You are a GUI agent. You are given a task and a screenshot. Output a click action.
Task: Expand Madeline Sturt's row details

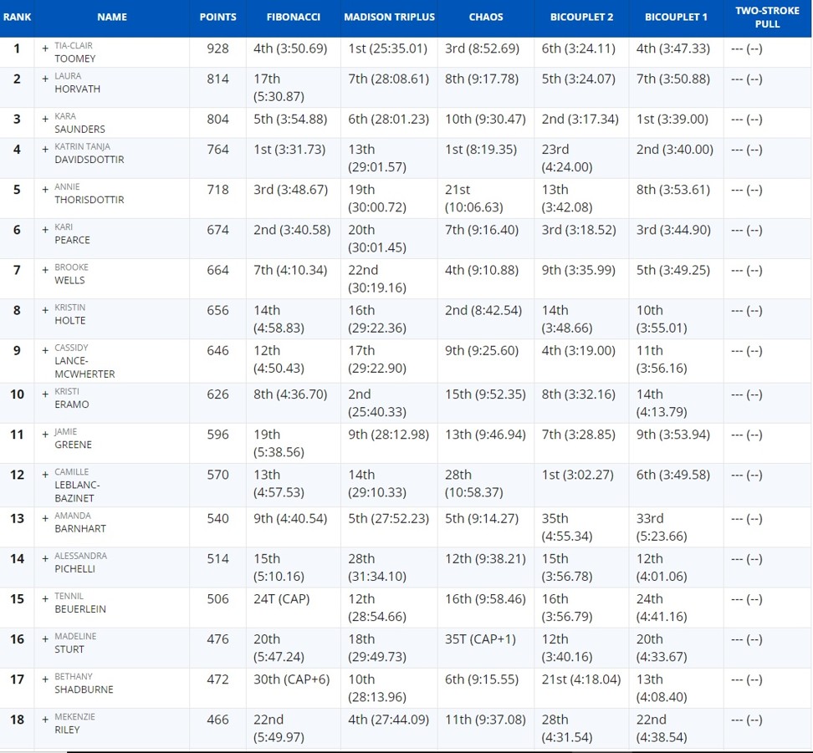[x=45, y=639]
